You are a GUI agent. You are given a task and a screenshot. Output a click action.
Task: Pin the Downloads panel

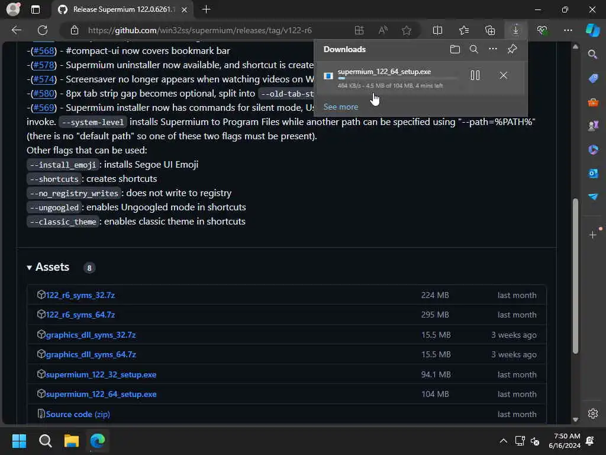point(512,49)
